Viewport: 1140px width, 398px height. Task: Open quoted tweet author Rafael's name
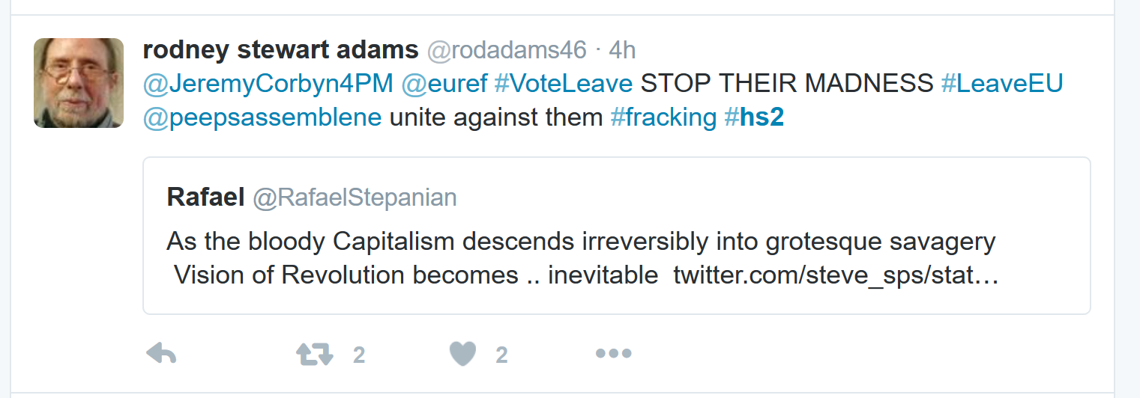(x=205, y=197)
